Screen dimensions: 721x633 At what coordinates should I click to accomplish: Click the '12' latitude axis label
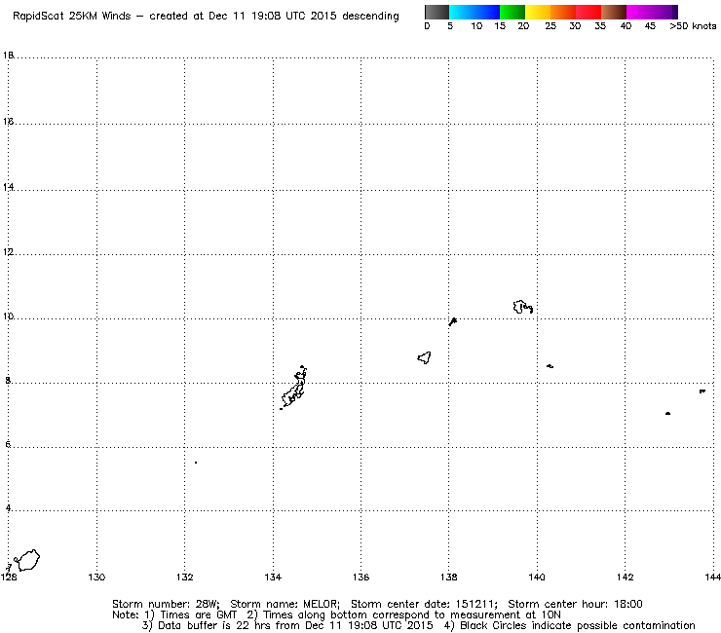[x=9, y=252]
